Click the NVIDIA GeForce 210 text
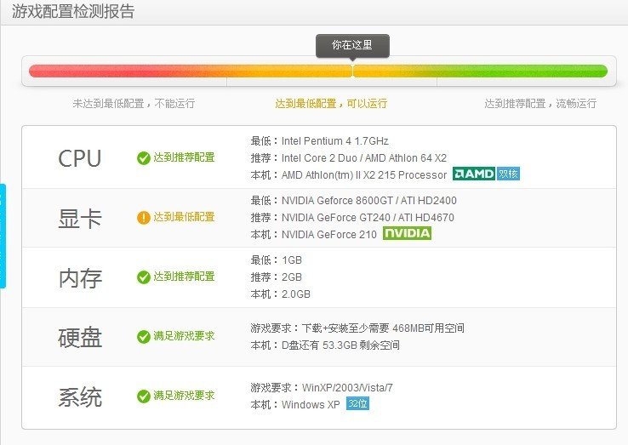Screen dimensions: 628x445 [329, 235]
